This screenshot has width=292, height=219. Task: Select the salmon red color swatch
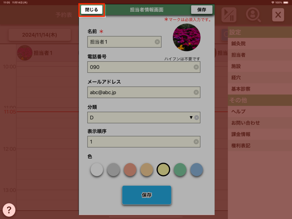tap(130, 170)
